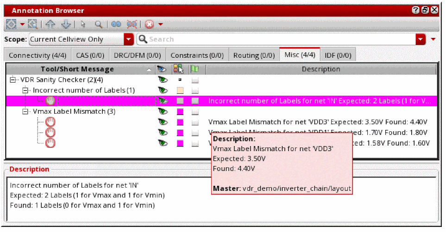This screenshot has height=232, width=446.
Task: Click magenta swatch of Vmax Label Mismatch group
Action: tap(180, 111)
